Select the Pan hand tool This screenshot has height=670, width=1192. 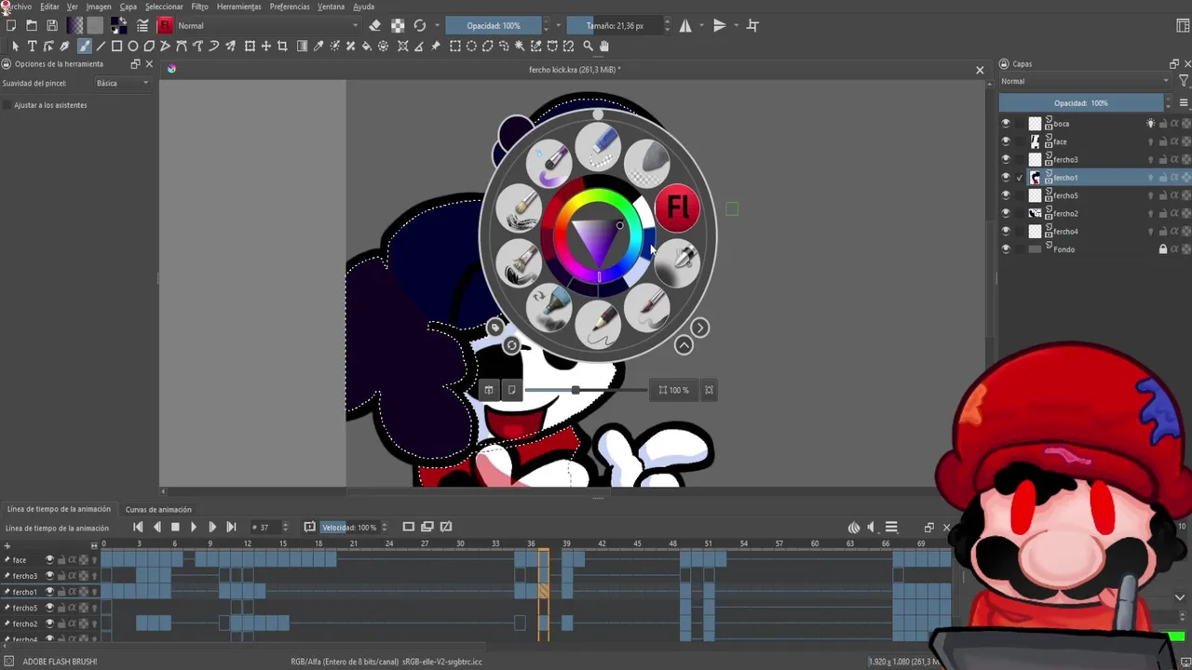coord(604,46)
